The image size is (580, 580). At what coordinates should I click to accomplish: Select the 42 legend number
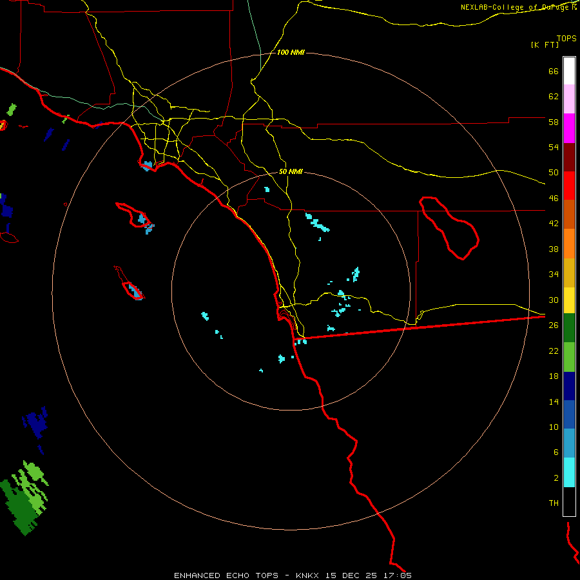554,224
